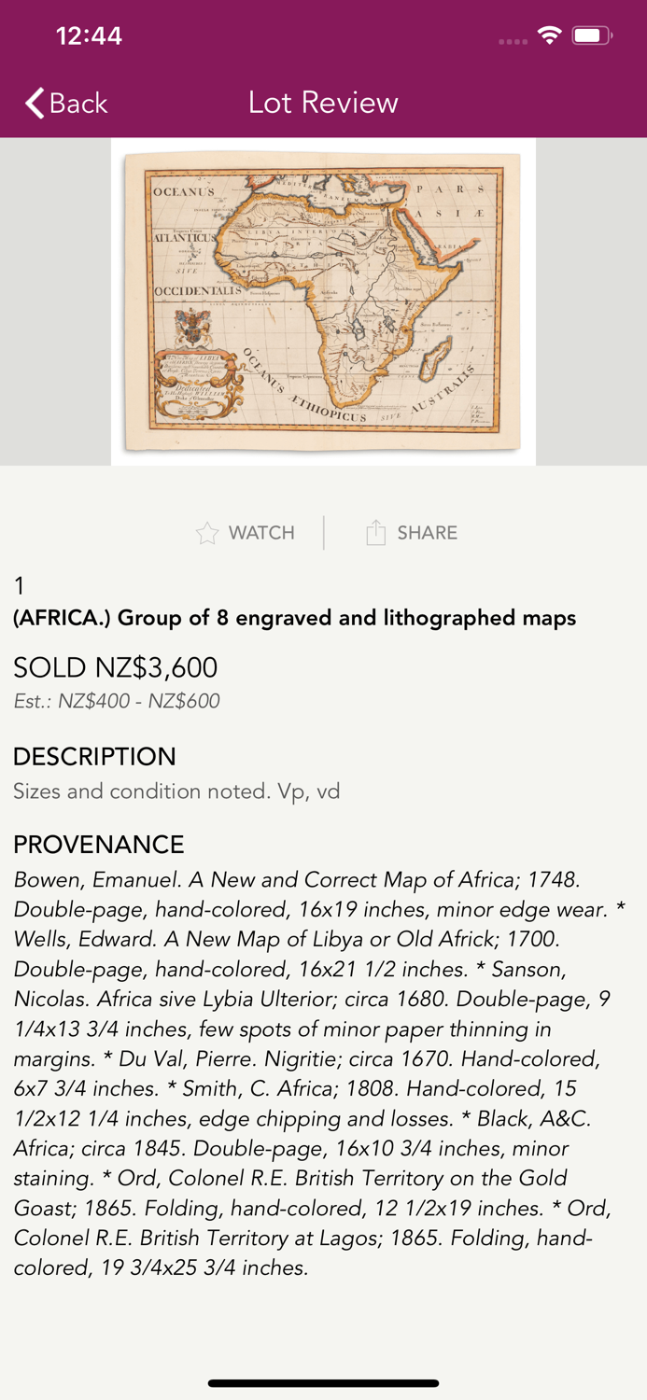Tap the cellular signal dots icon
Image resolution: width=647 pixels, height=1400 pixels.
(x=513, y=41)
